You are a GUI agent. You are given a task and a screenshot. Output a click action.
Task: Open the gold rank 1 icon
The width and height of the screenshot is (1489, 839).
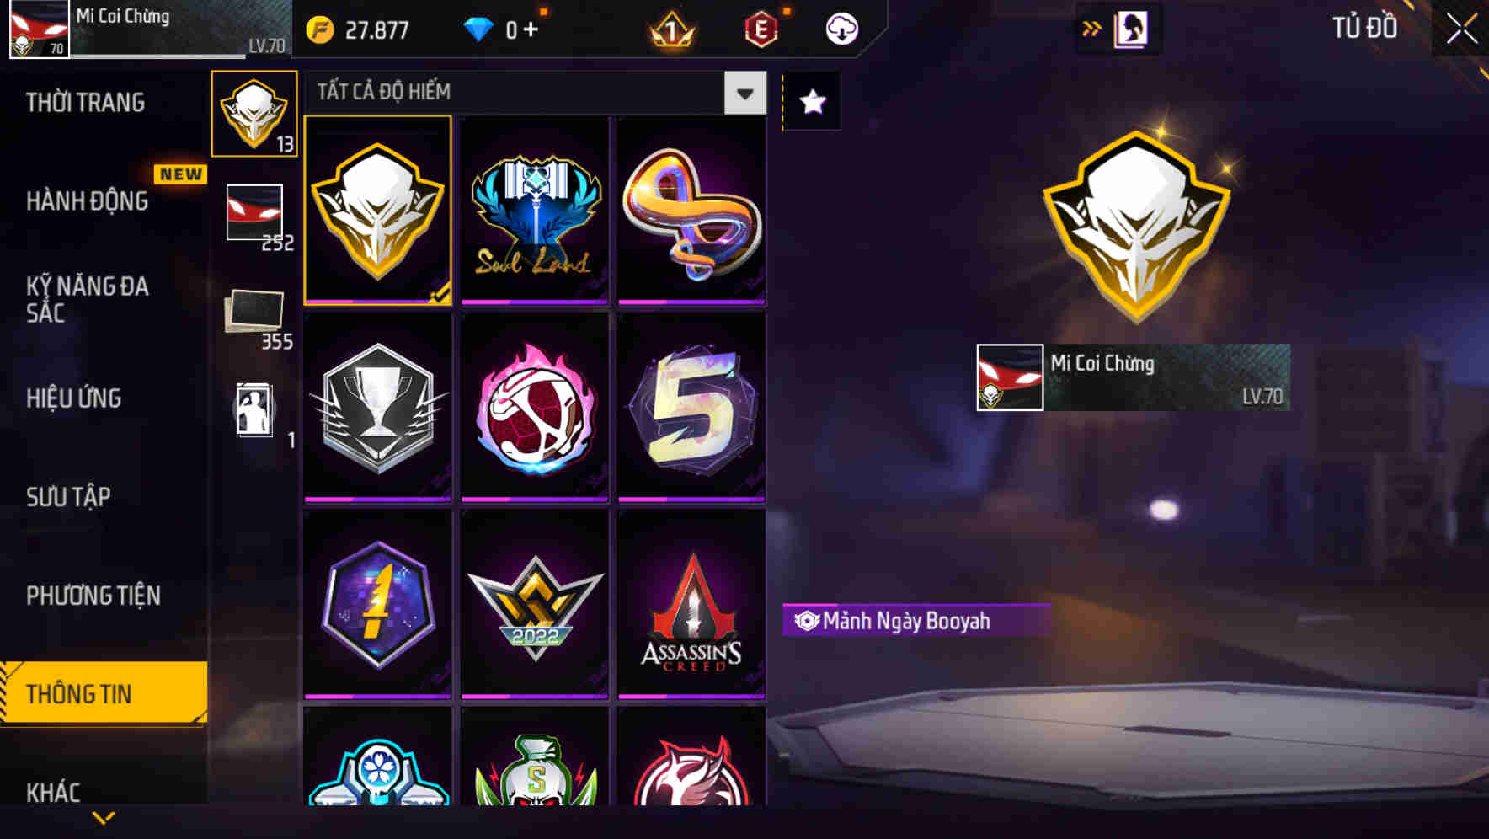(672, 31)
